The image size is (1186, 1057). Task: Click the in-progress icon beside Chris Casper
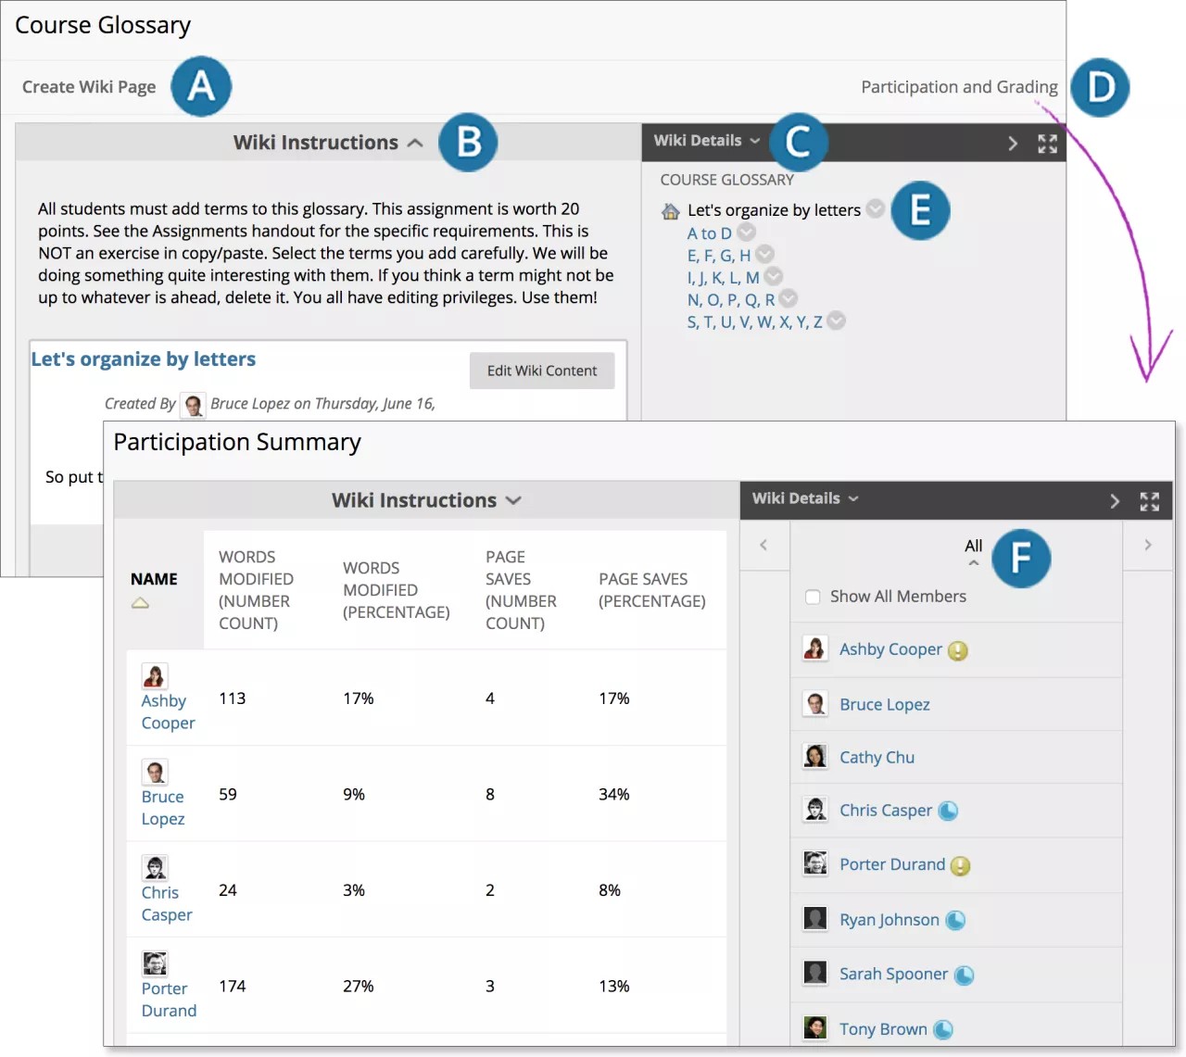pos(948,812)
